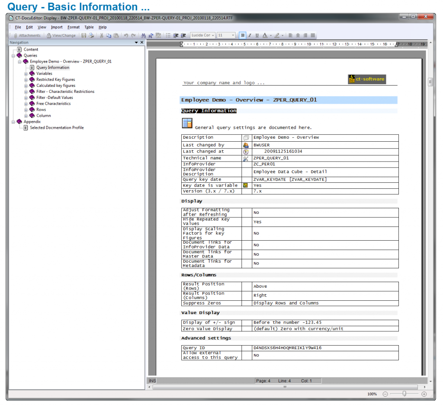
Task: Apply italic formatting
Action: point(250,35)
